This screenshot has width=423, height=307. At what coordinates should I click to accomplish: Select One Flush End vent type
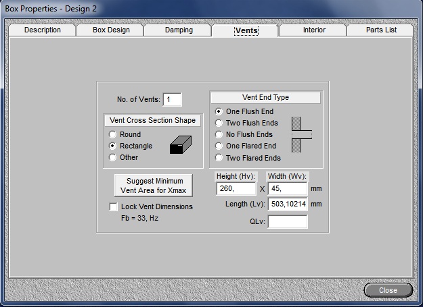219,111
